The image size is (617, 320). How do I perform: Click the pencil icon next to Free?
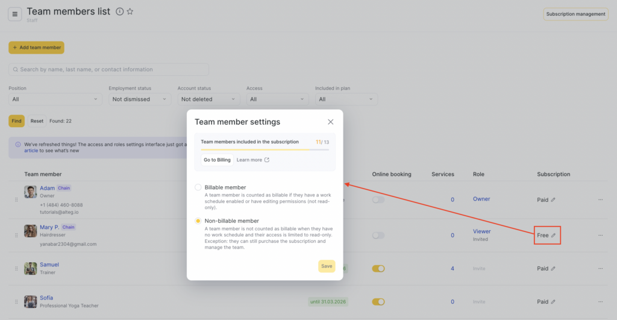(554, 235)
